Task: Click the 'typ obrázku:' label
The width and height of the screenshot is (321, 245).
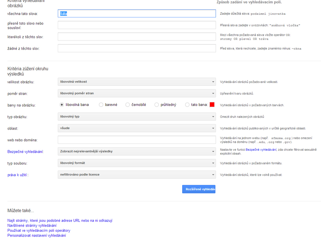Action: pos(17,117)
